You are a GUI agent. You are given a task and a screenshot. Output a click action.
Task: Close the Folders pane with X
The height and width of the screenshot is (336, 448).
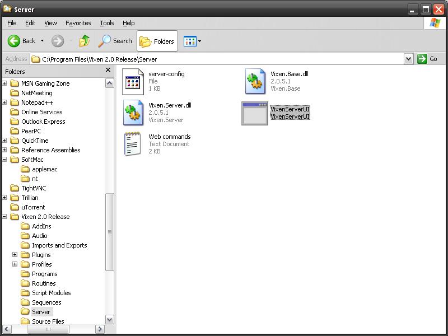tap(108, 69)
